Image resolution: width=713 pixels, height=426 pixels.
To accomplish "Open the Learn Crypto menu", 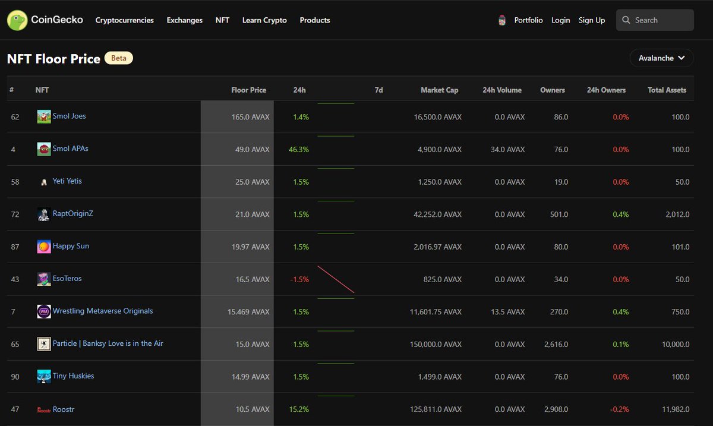I will click(x=264, y=20).
